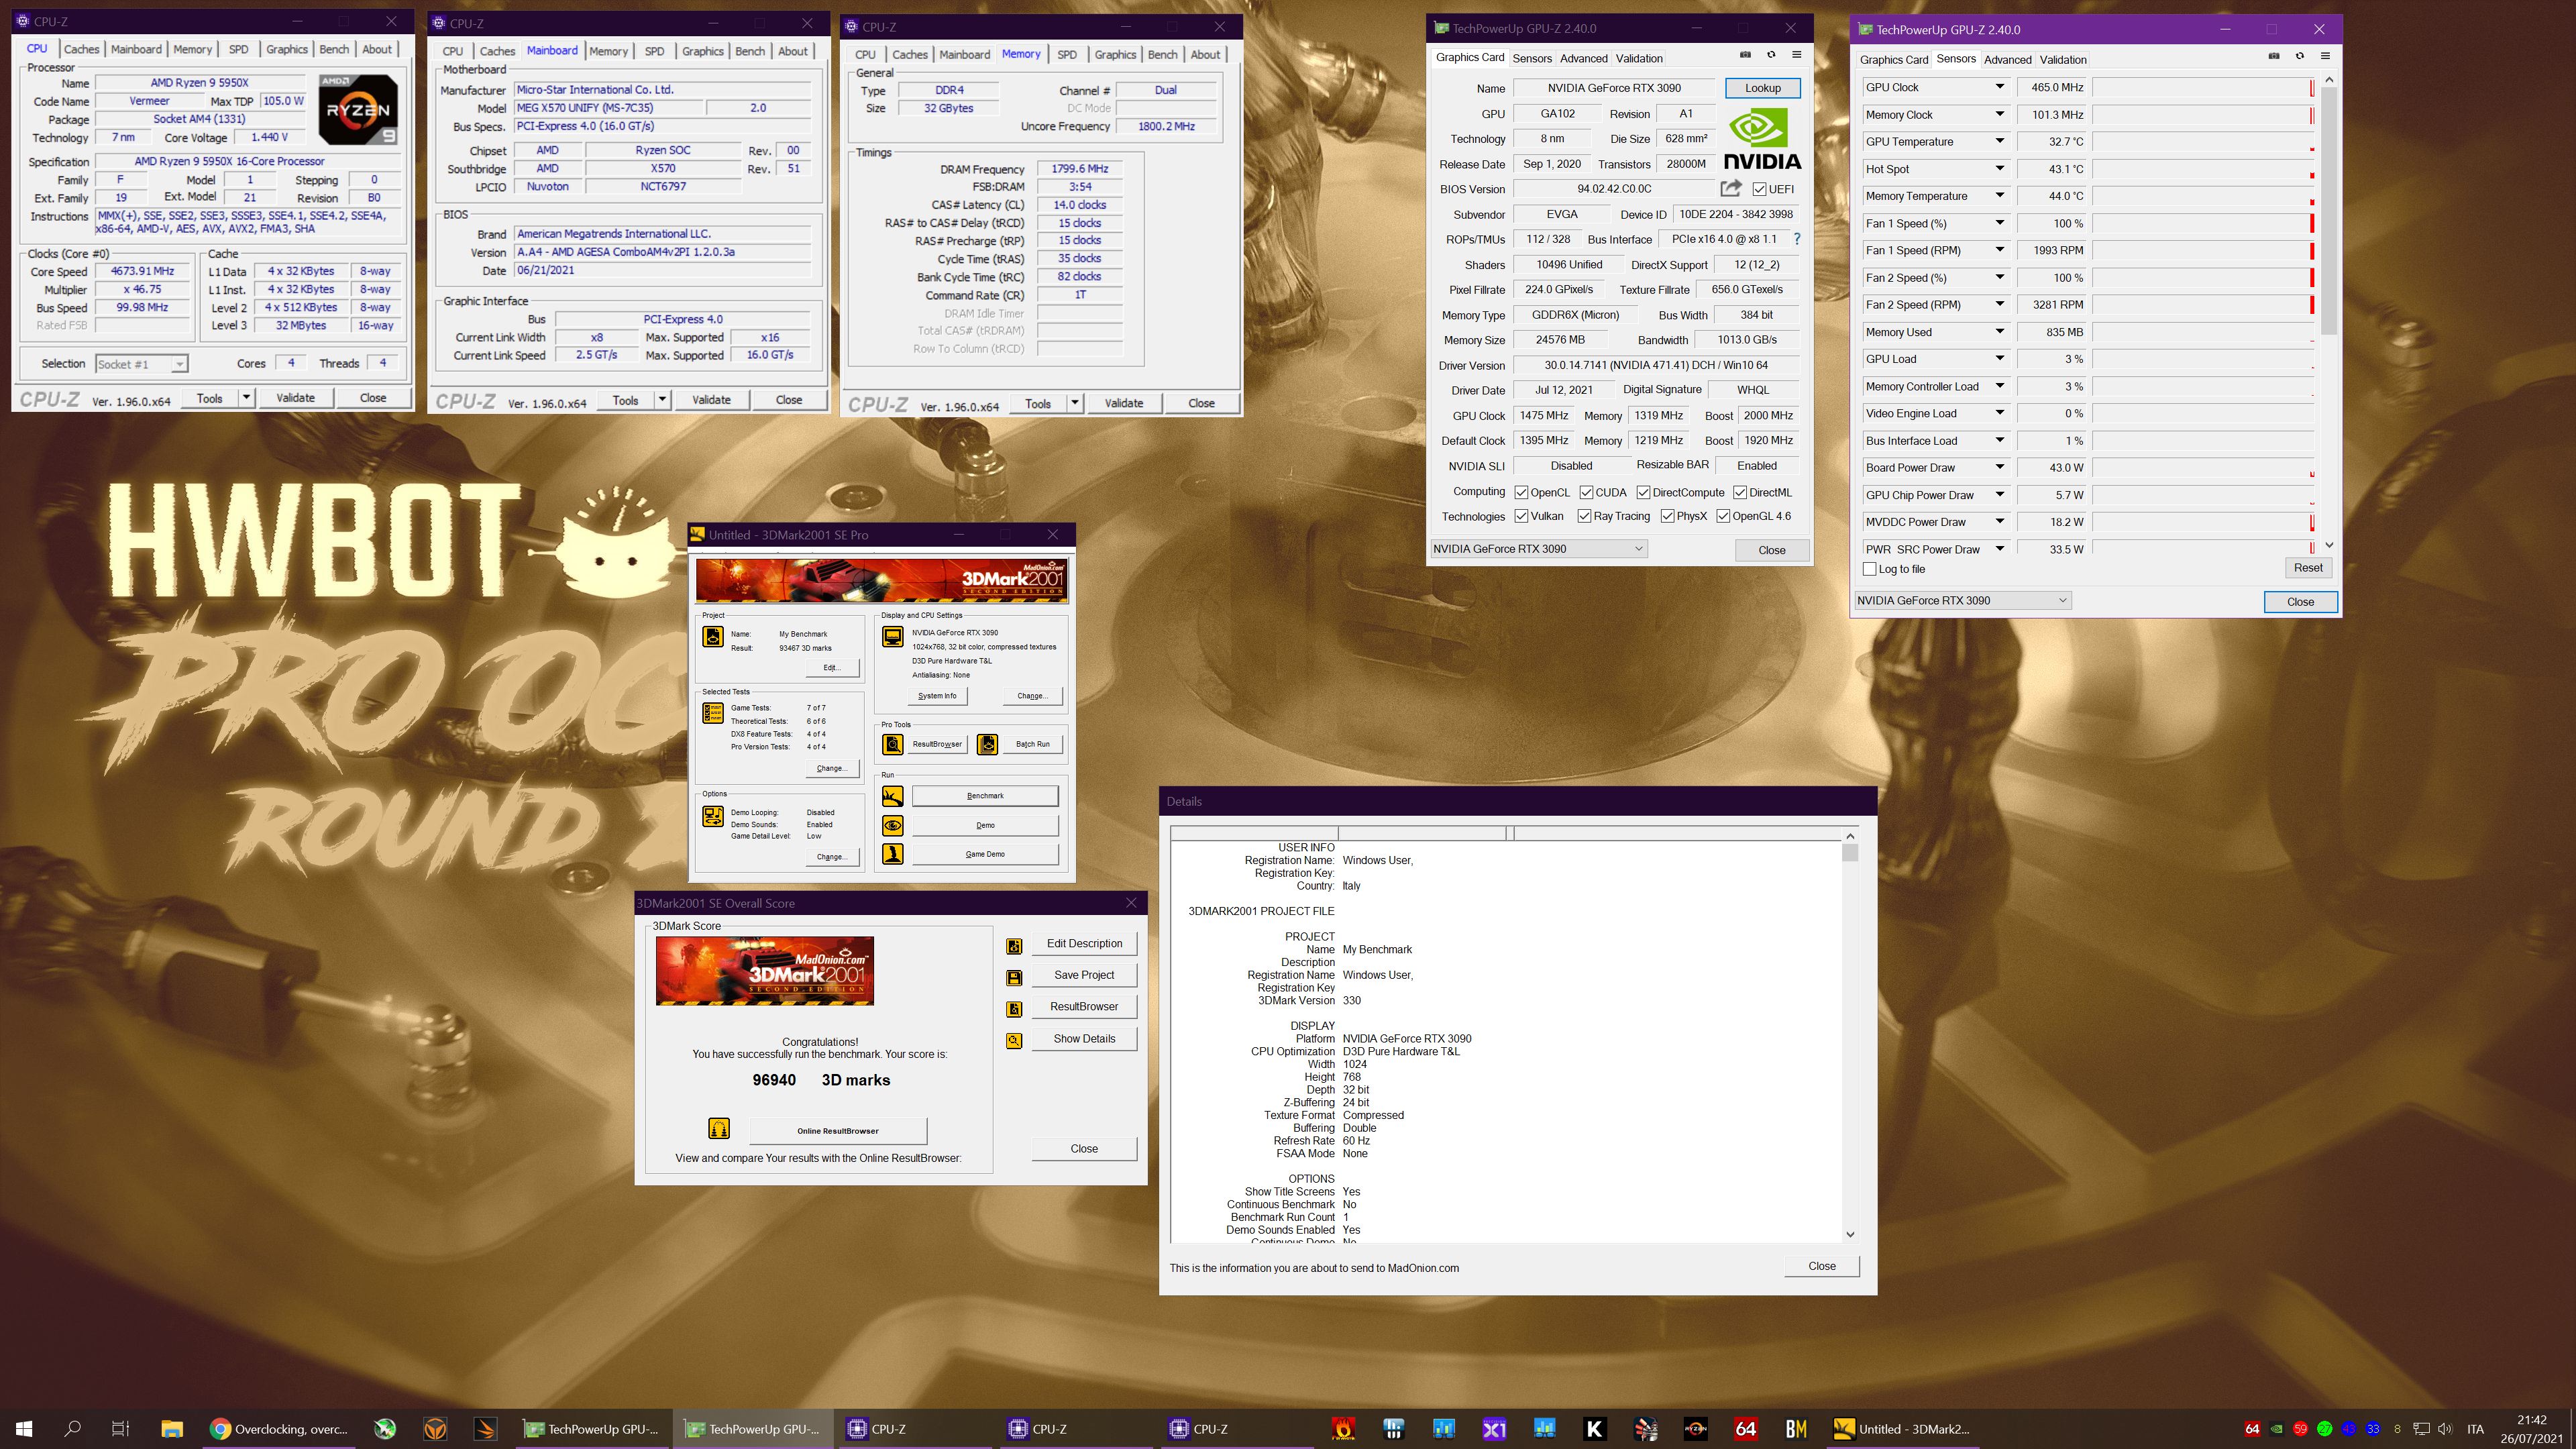Open GPU selector dropdown in GPU-Z Graphics Card window
Screen dimensions: 2576x1449
1538,548
